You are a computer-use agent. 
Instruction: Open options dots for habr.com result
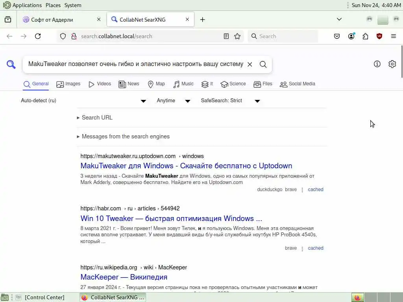pyautogui.click(x=302, y=249)
